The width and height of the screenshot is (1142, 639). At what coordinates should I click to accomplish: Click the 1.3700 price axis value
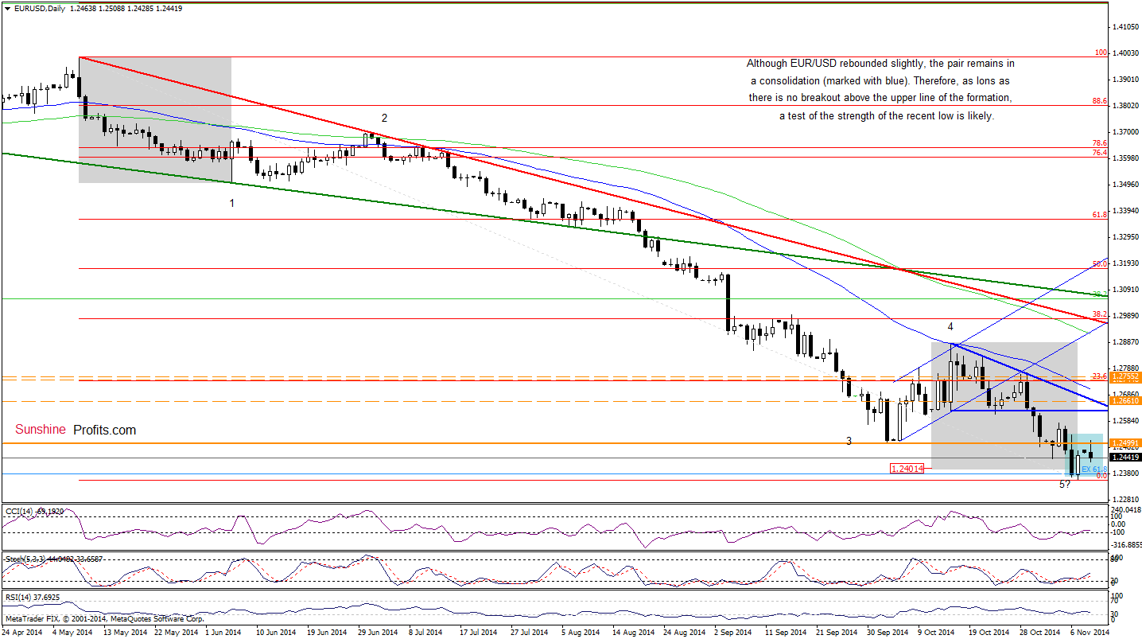click(1127, 131)
